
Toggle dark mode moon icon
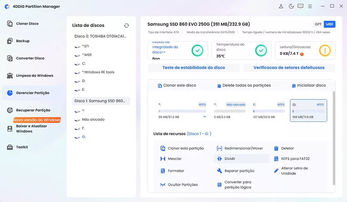[x=291, y=6]
